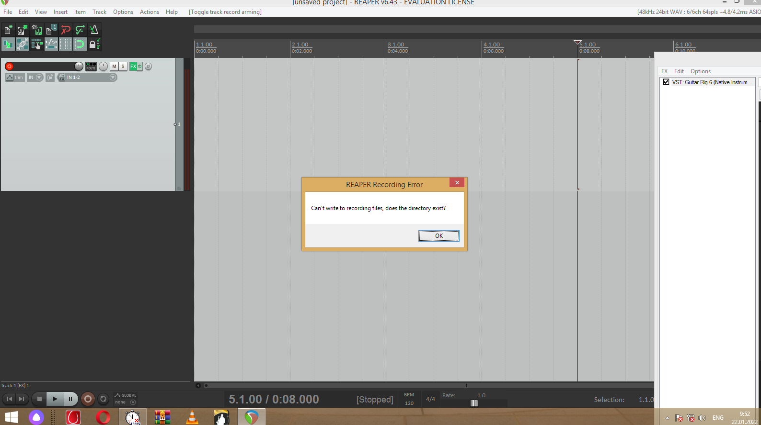Screen dimensions: 761x425
Task: Click the audio device info status text
Action: (699, 12)
